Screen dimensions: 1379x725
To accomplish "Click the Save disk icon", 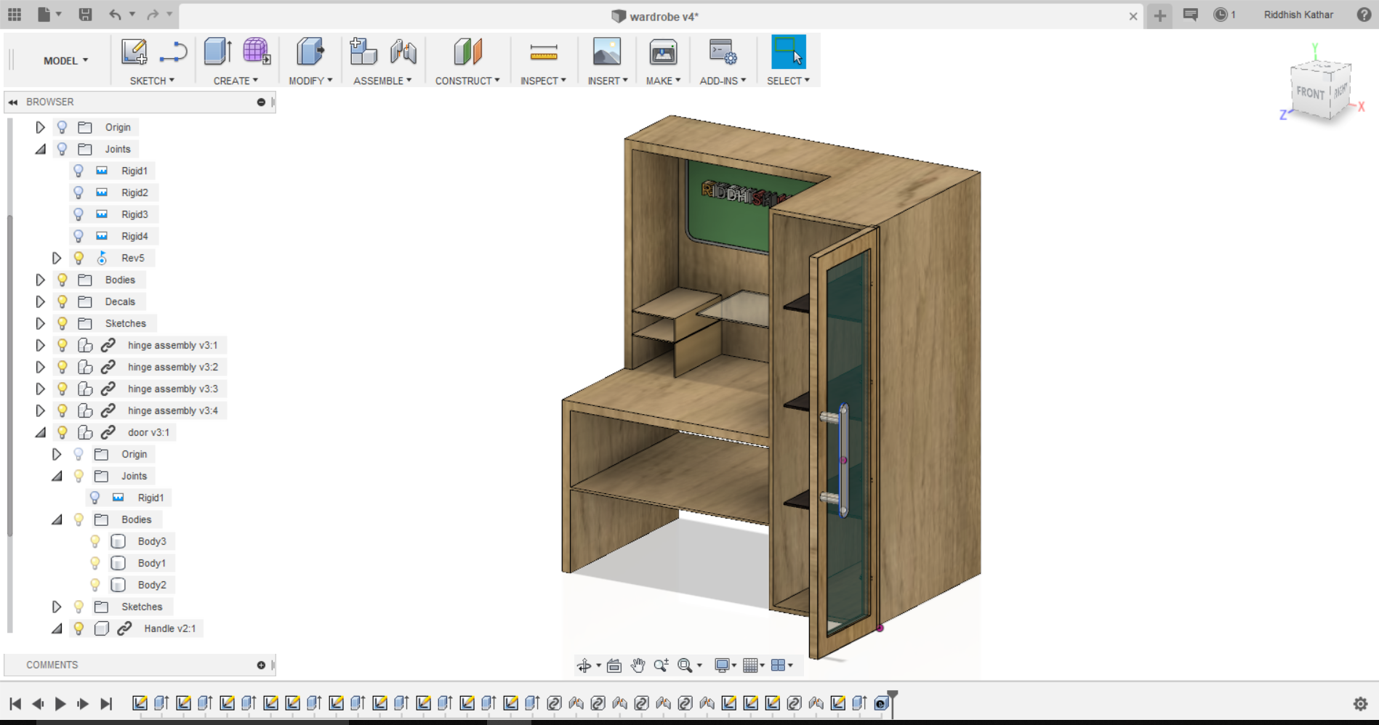I will [x=85, y=15].
